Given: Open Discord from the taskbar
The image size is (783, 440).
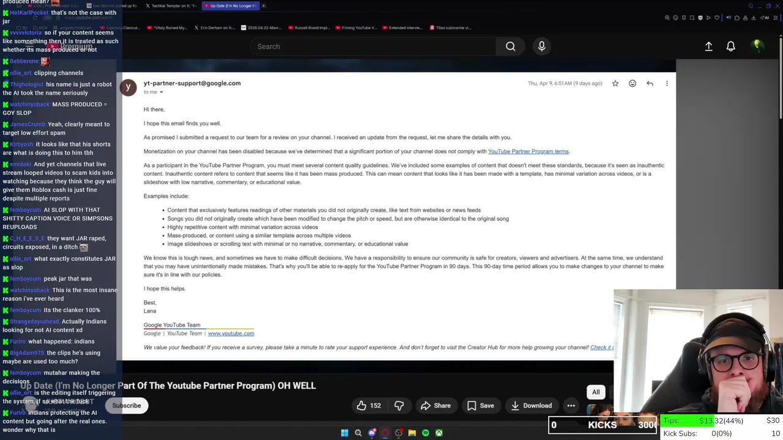Looking at the screenshot, I should tap(371, 433).
